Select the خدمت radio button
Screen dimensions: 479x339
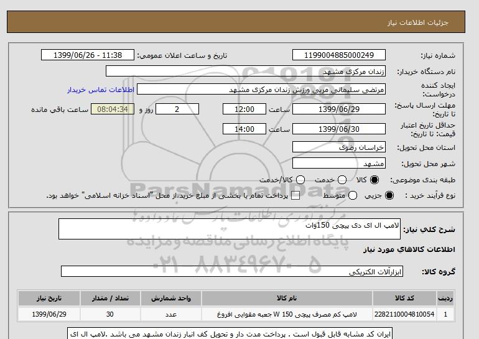point(342,180)
